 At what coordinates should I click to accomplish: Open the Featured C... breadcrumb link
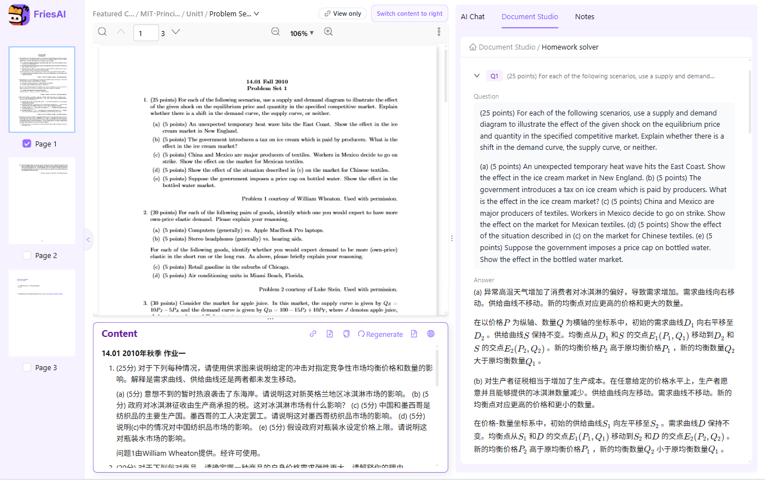point(113,14)
